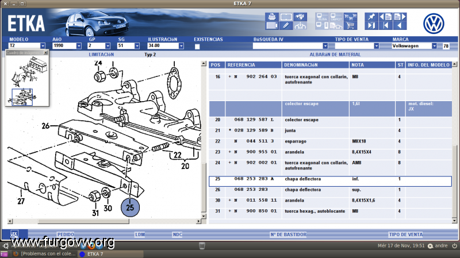Click the list view icon below the printer
The image size is (460, 258).
pos(271,25)
